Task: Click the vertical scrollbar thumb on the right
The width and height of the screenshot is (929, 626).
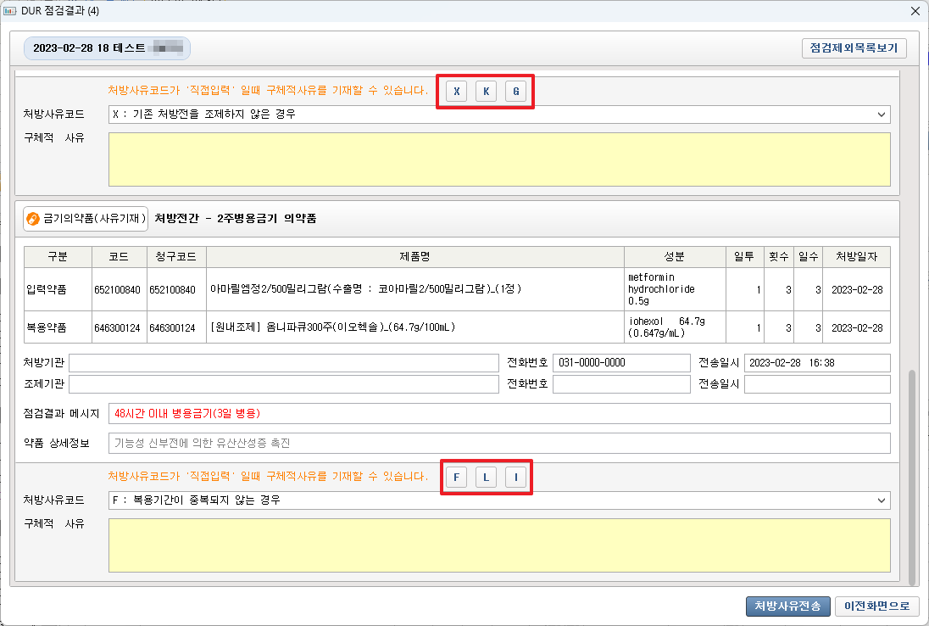Action: click(x=912, y=475)
